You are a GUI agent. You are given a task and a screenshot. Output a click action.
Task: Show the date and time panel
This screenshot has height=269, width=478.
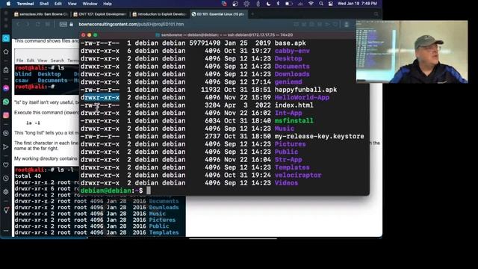click(x=357, y=4)
